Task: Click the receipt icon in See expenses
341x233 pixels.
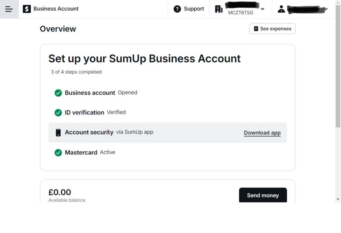Action: pyautogui.click(x=256, y=29)
